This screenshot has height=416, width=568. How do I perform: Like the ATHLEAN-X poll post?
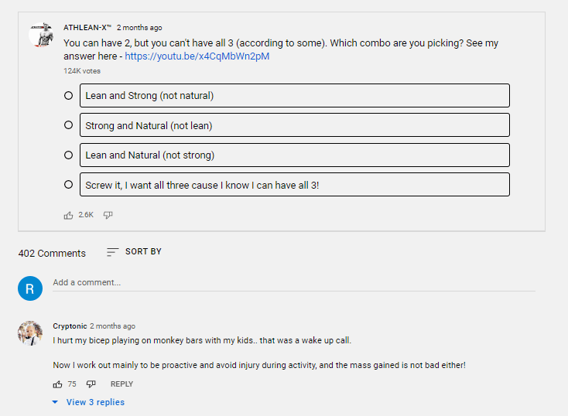tap(69, 215)
